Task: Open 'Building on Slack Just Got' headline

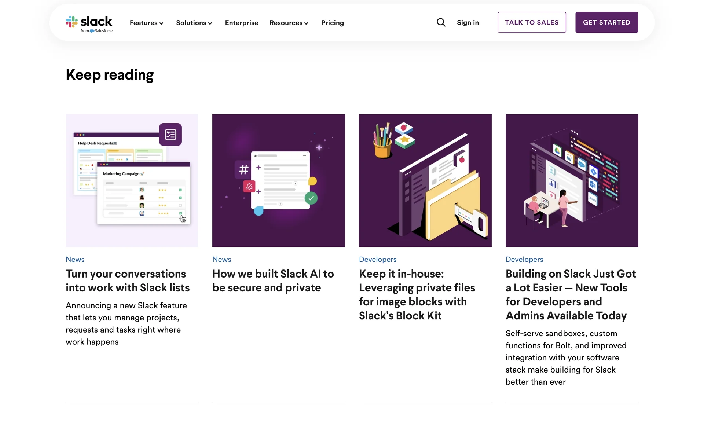Action: (x=571, y=294)
